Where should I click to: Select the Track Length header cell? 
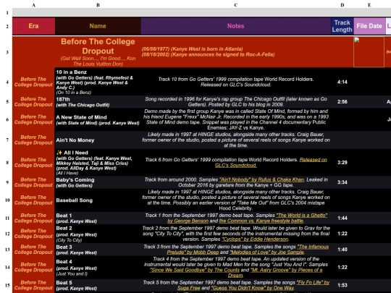point(342,26)
